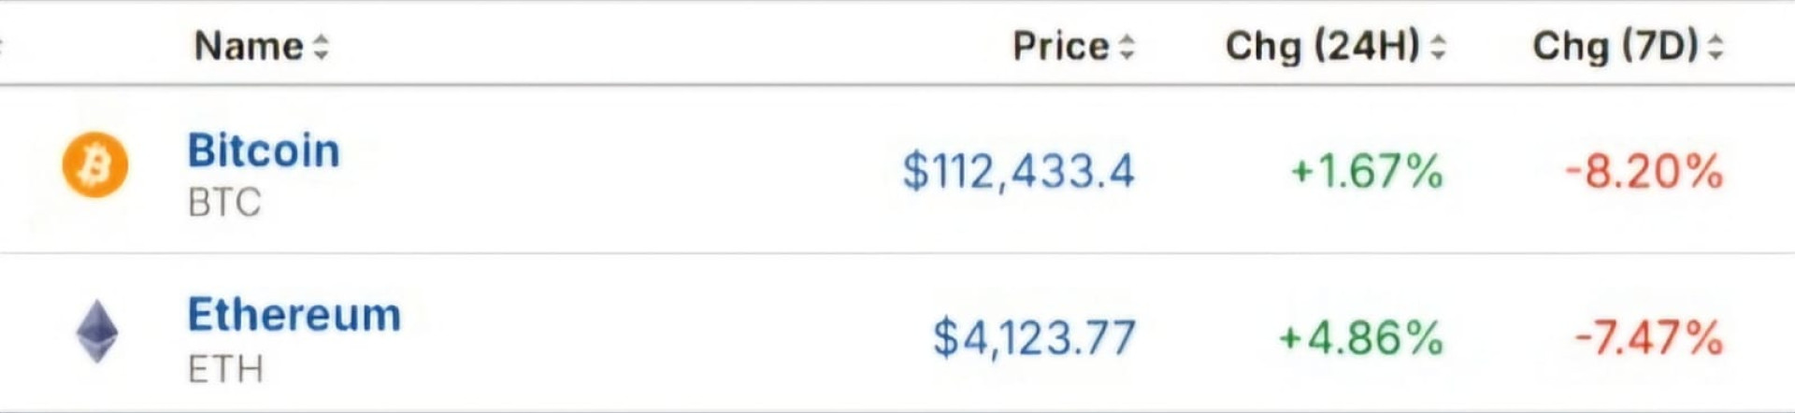This screenshot has height=413, width=1795.
Task: Click the sort arrows beside Price
Action: pyautogui.click(x=1127, y=47)
